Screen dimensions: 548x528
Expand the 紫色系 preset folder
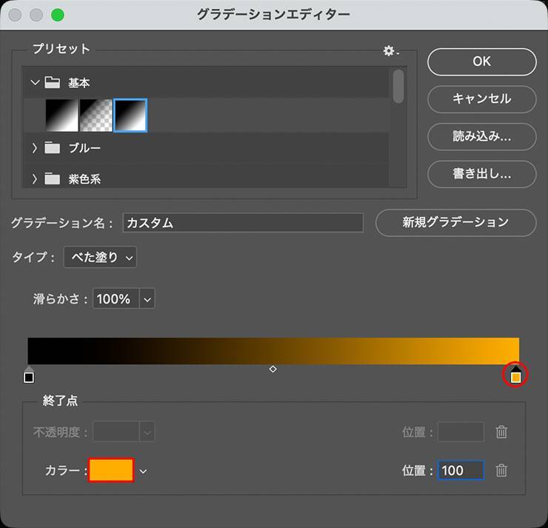34,179
